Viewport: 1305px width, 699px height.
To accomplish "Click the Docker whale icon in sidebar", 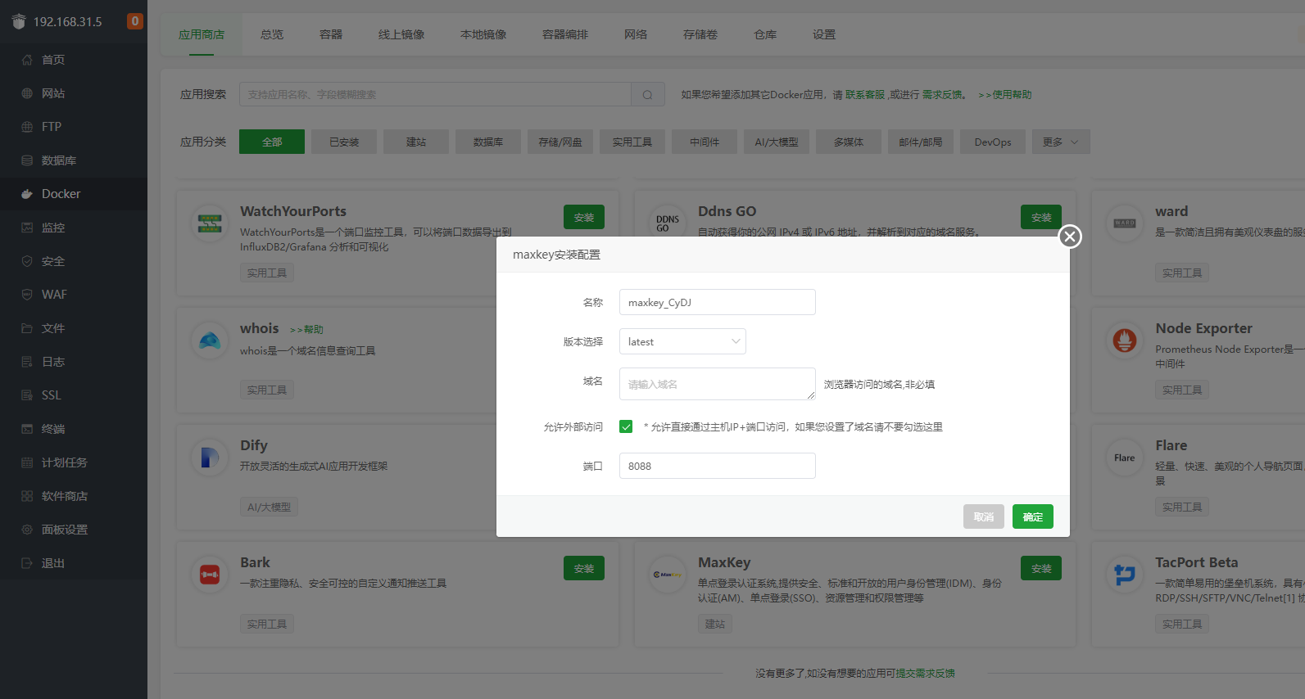I will (27, 194).
